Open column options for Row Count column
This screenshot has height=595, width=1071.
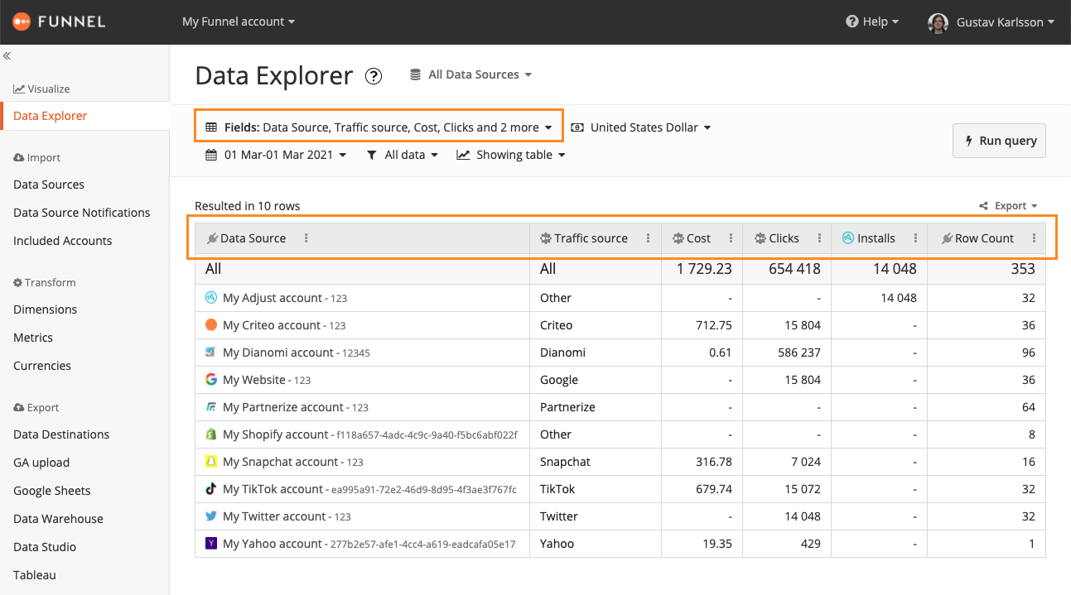point(1034,238)
